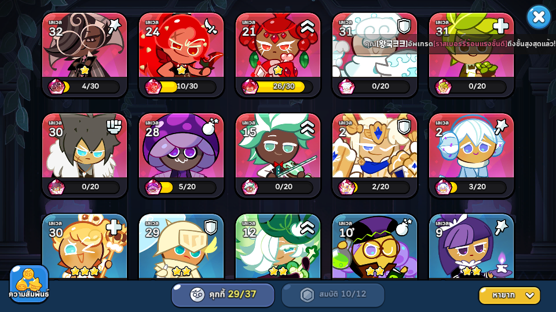Switch to the treasures tab showing 10/12
Image resolution: width=556 pixels, height=312 pixels.
(333, 294)
